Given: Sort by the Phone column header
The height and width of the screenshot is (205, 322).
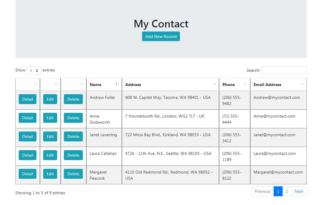Looking at the screenshot, I should point(235,85).
